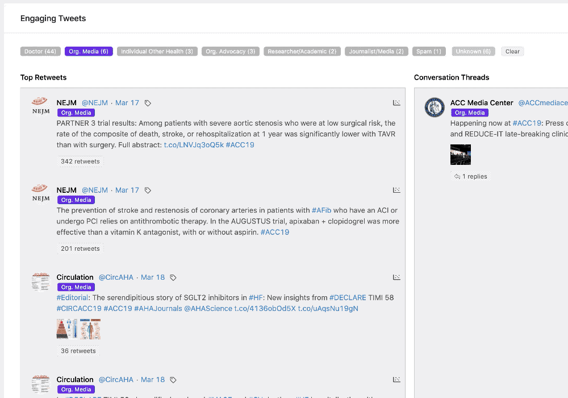The image size is (568, 398).
Task: Open chart icon for PARTNER 3 tweet
Action: tap(396, 103)
